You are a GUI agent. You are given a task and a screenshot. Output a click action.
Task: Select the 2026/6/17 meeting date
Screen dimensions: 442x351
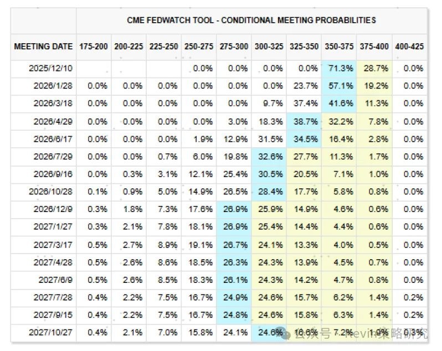coord(52,140)
